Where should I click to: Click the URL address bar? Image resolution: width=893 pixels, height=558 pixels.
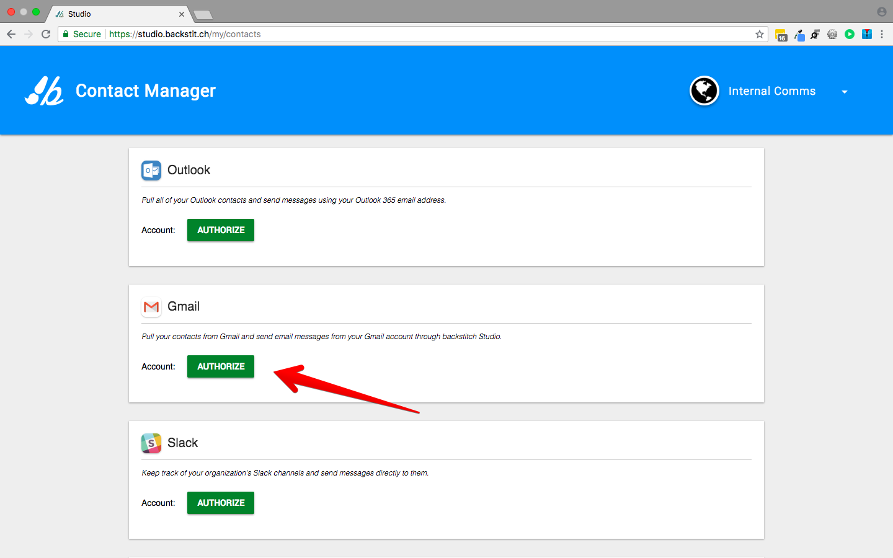pos(412,34)
